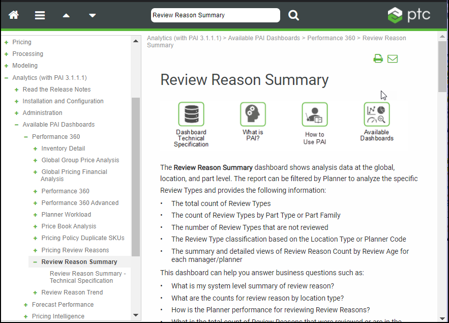The width and height of the screenshot is (449, 323).
Task: Open Dashboard Technical Specification database icon
Action: pyautogui.click(x=191, y=114)
